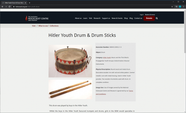This screenshot has height=113, width=186.
Task: Select the Support us navigation item
Action: tap(106, 18)
